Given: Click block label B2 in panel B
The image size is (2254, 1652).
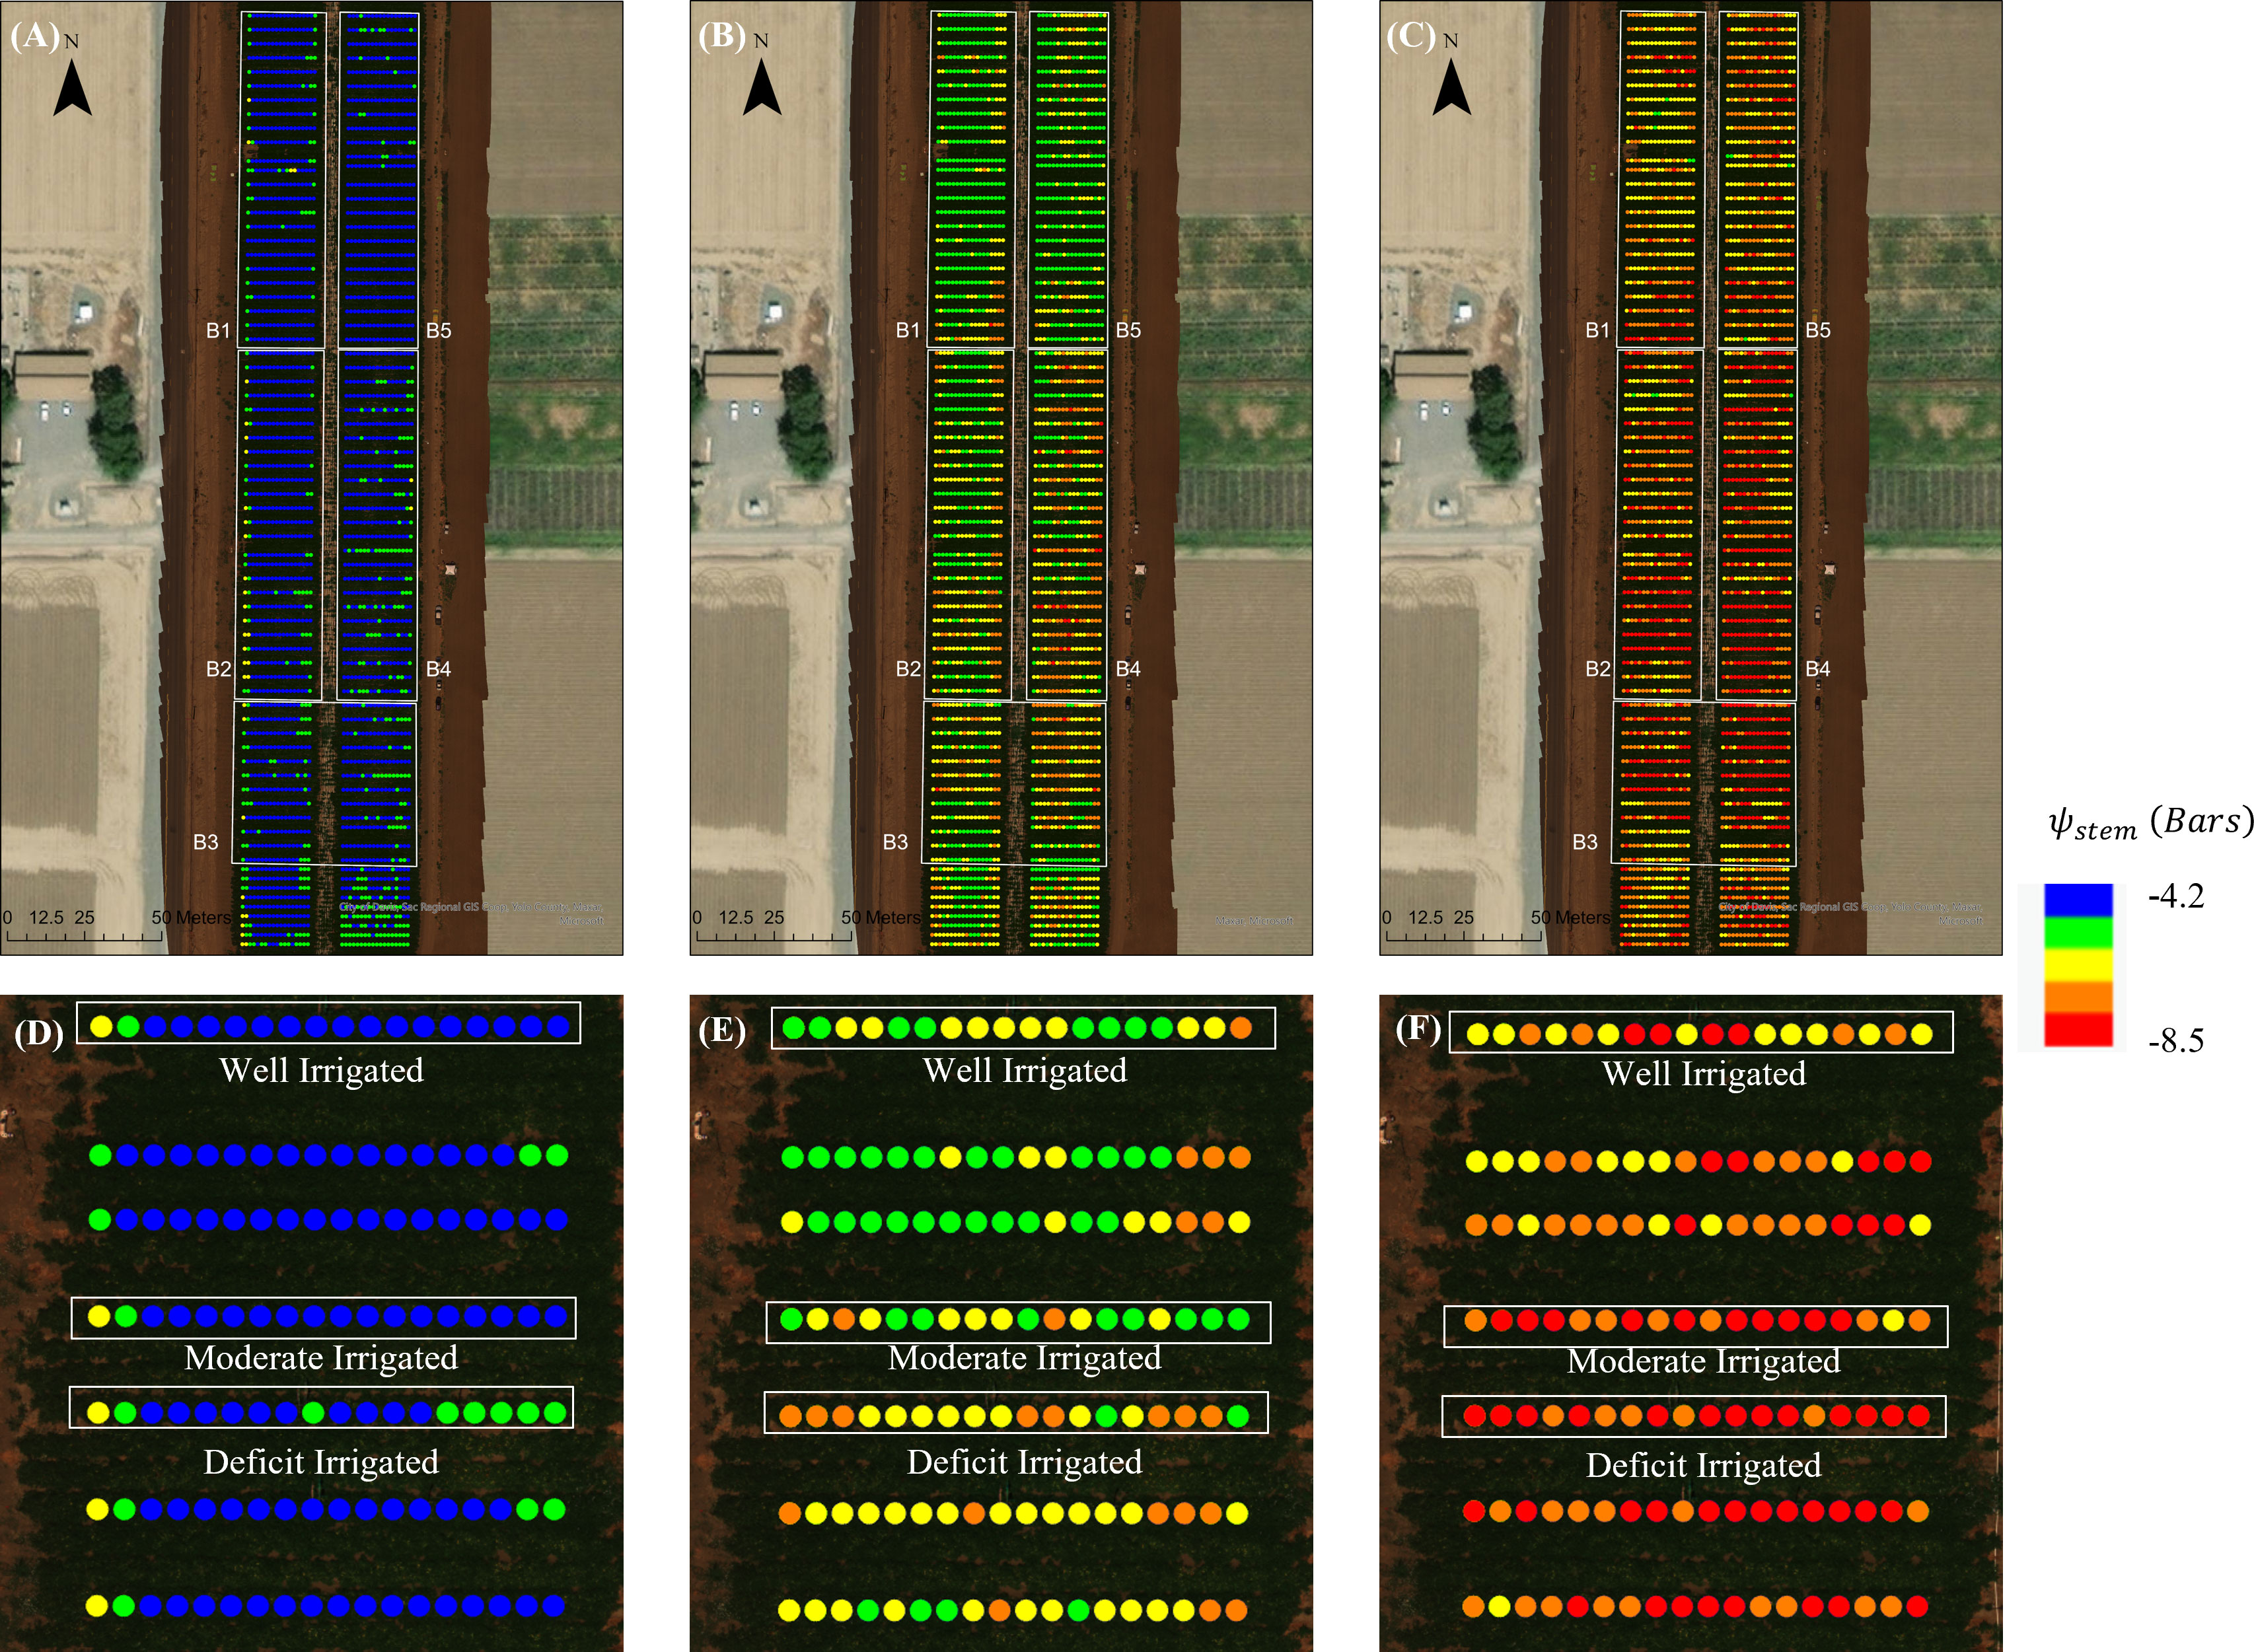Looking at the screenshot, I should pyautogui.click(x=907, y=669).
